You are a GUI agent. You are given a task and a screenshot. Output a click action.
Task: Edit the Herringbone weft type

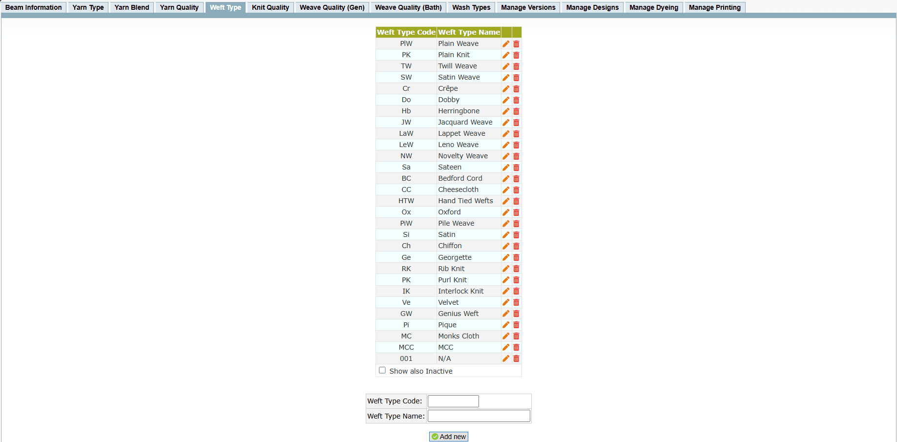coord(506,111)
